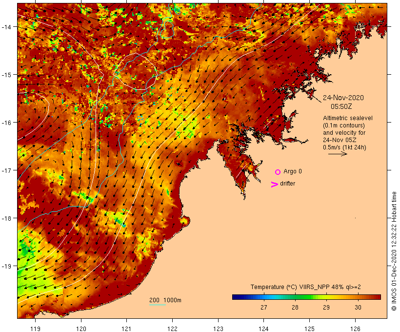Click the -16 latitude axis label
400x332 pixels.
click(x=6, y=123)
